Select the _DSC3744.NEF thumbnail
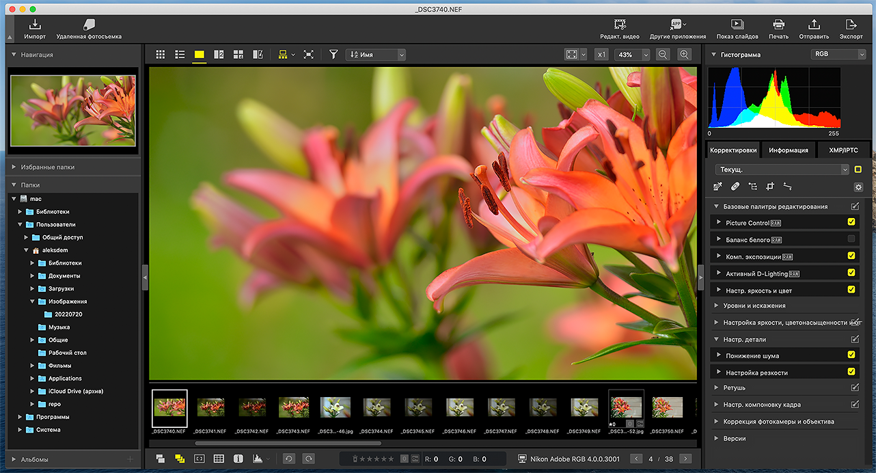Screen dimensions: 876x473 click(x=377, y=408)
